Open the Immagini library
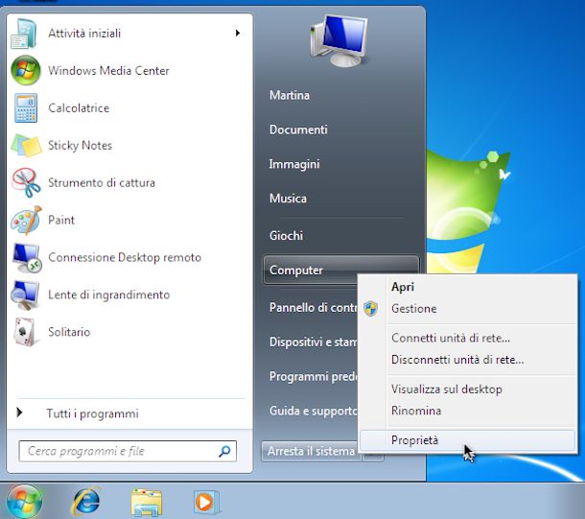This screenshot has width=585, height=519. (x=294, y=164)
